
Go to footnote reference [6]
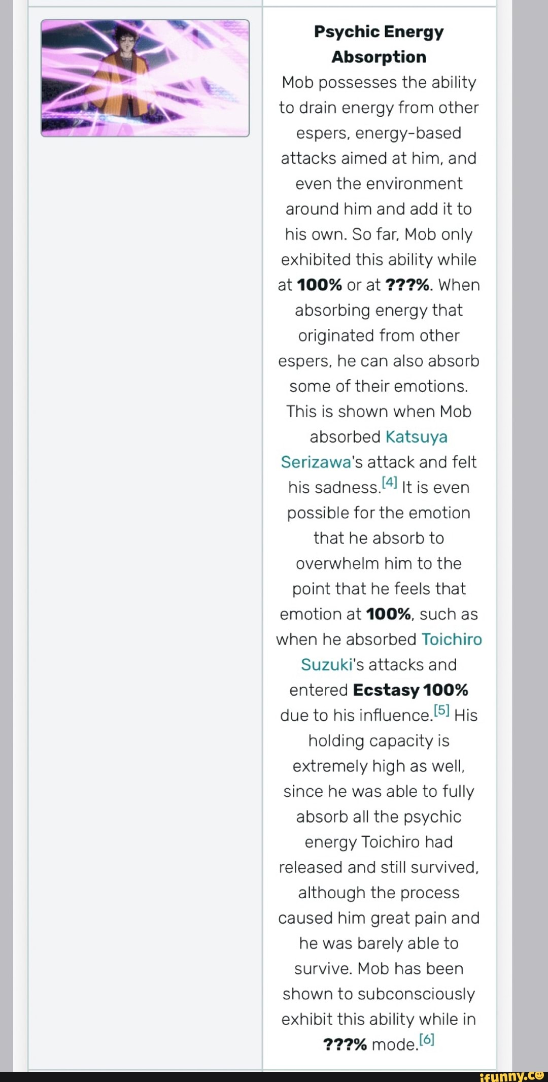pos(427,1039)
